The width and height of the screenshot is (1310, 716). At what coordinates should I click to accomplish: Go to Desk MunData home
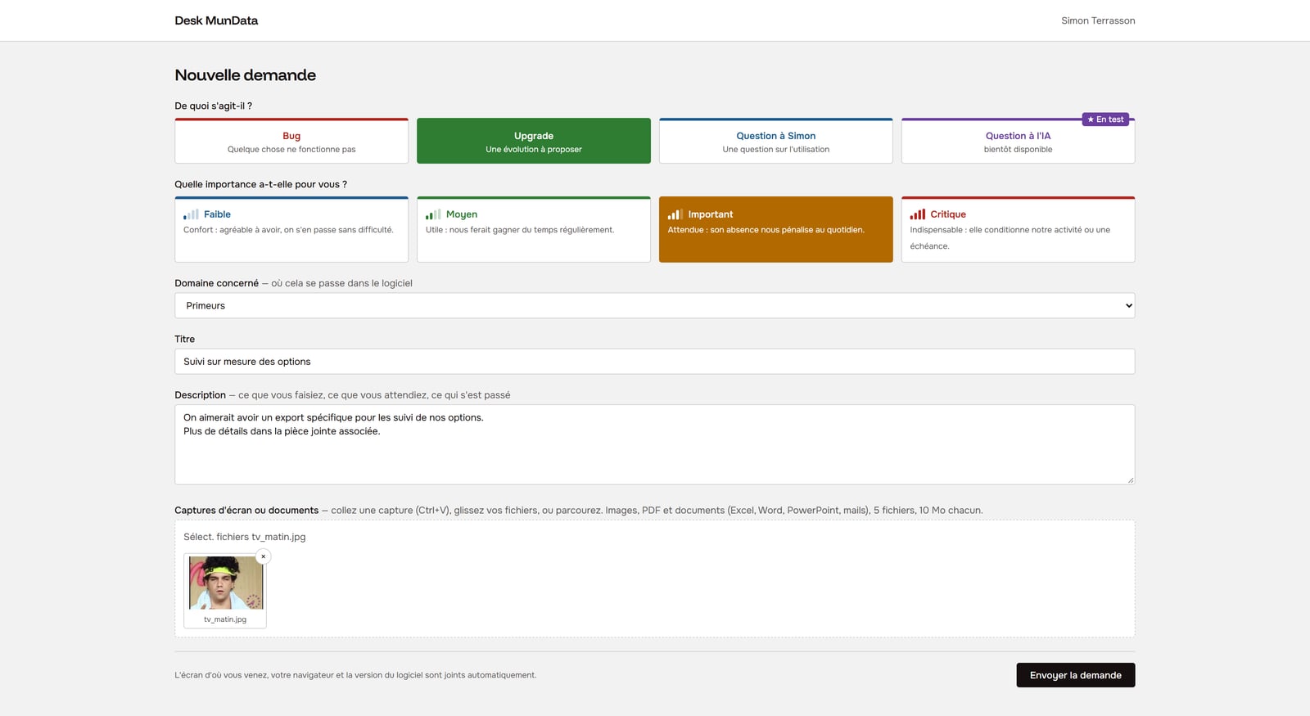(216, 20)
